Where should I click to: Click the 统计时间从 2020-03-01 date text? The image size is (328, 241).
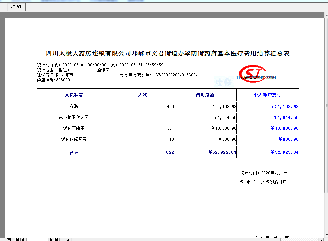[72, 65]
